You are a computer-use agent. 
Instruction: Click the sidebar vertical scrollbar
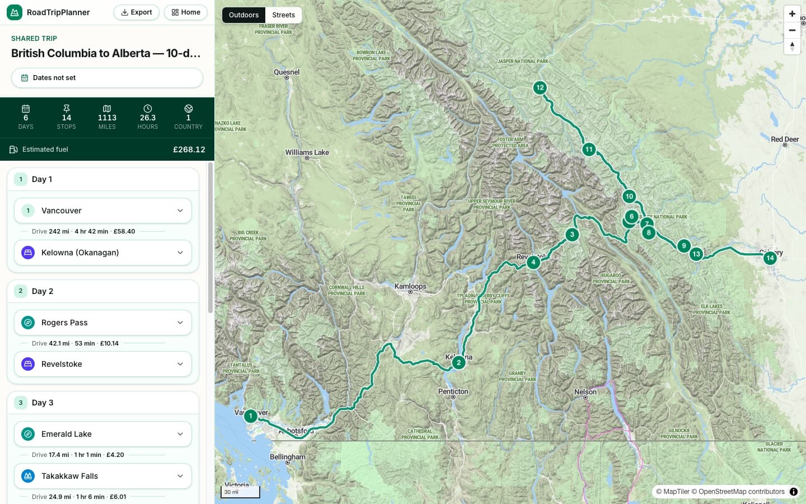pyautogui.click(x=210, y=238)
